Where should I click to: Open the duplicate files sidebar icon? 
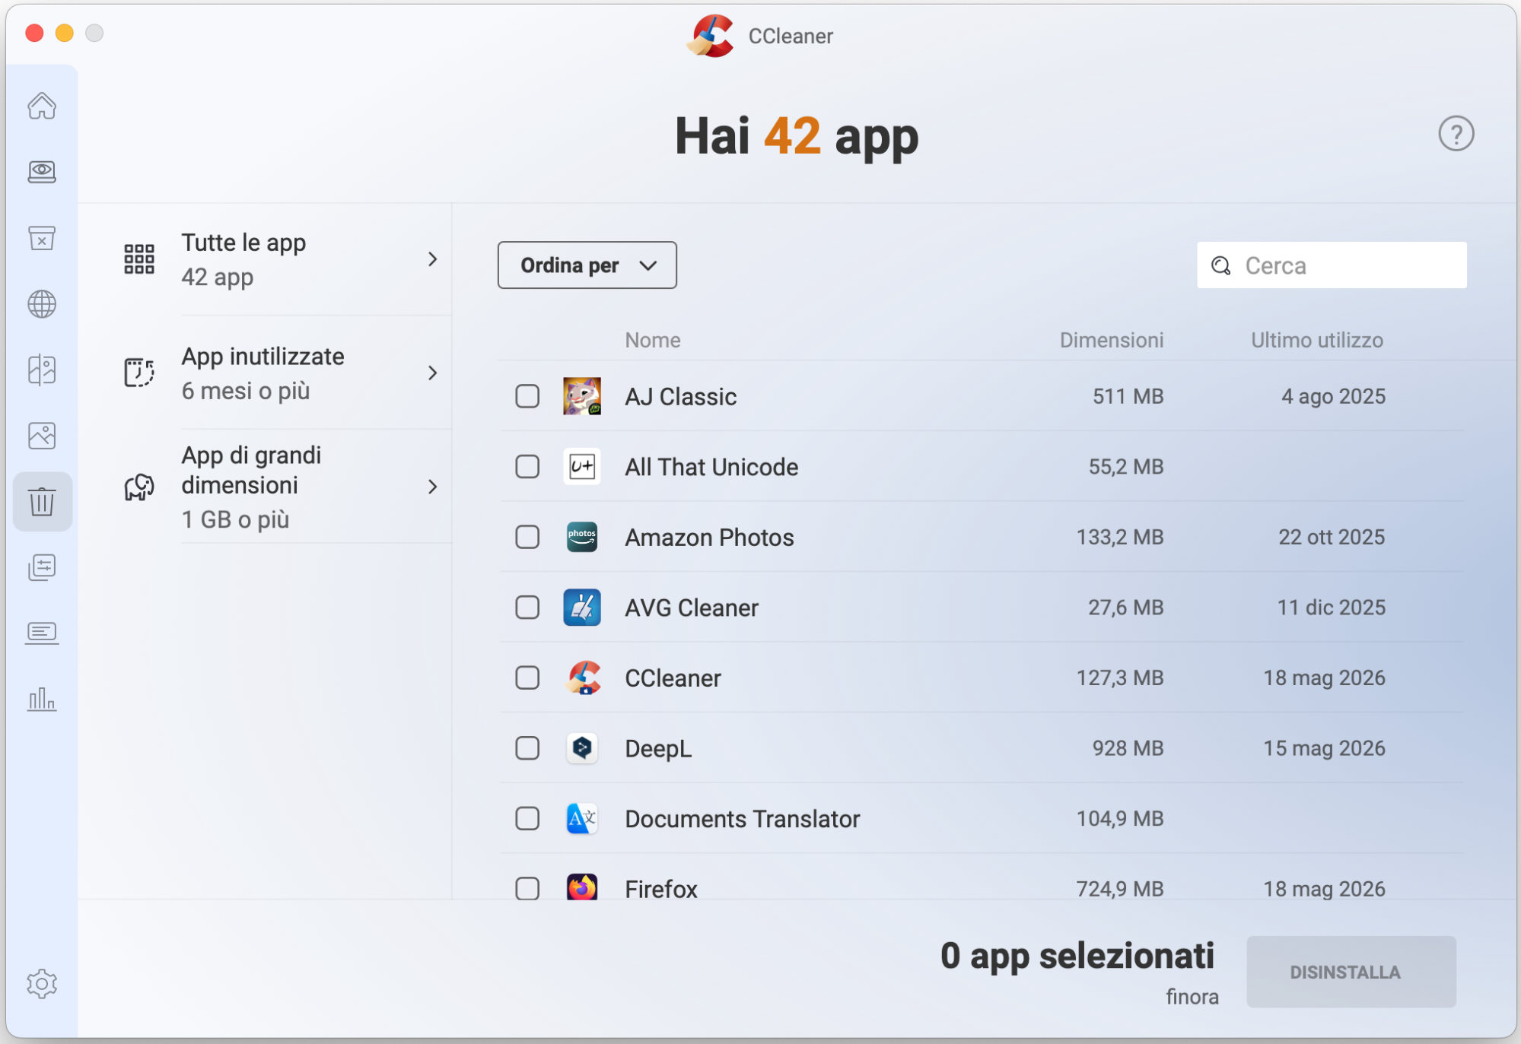tap(42, 370)
